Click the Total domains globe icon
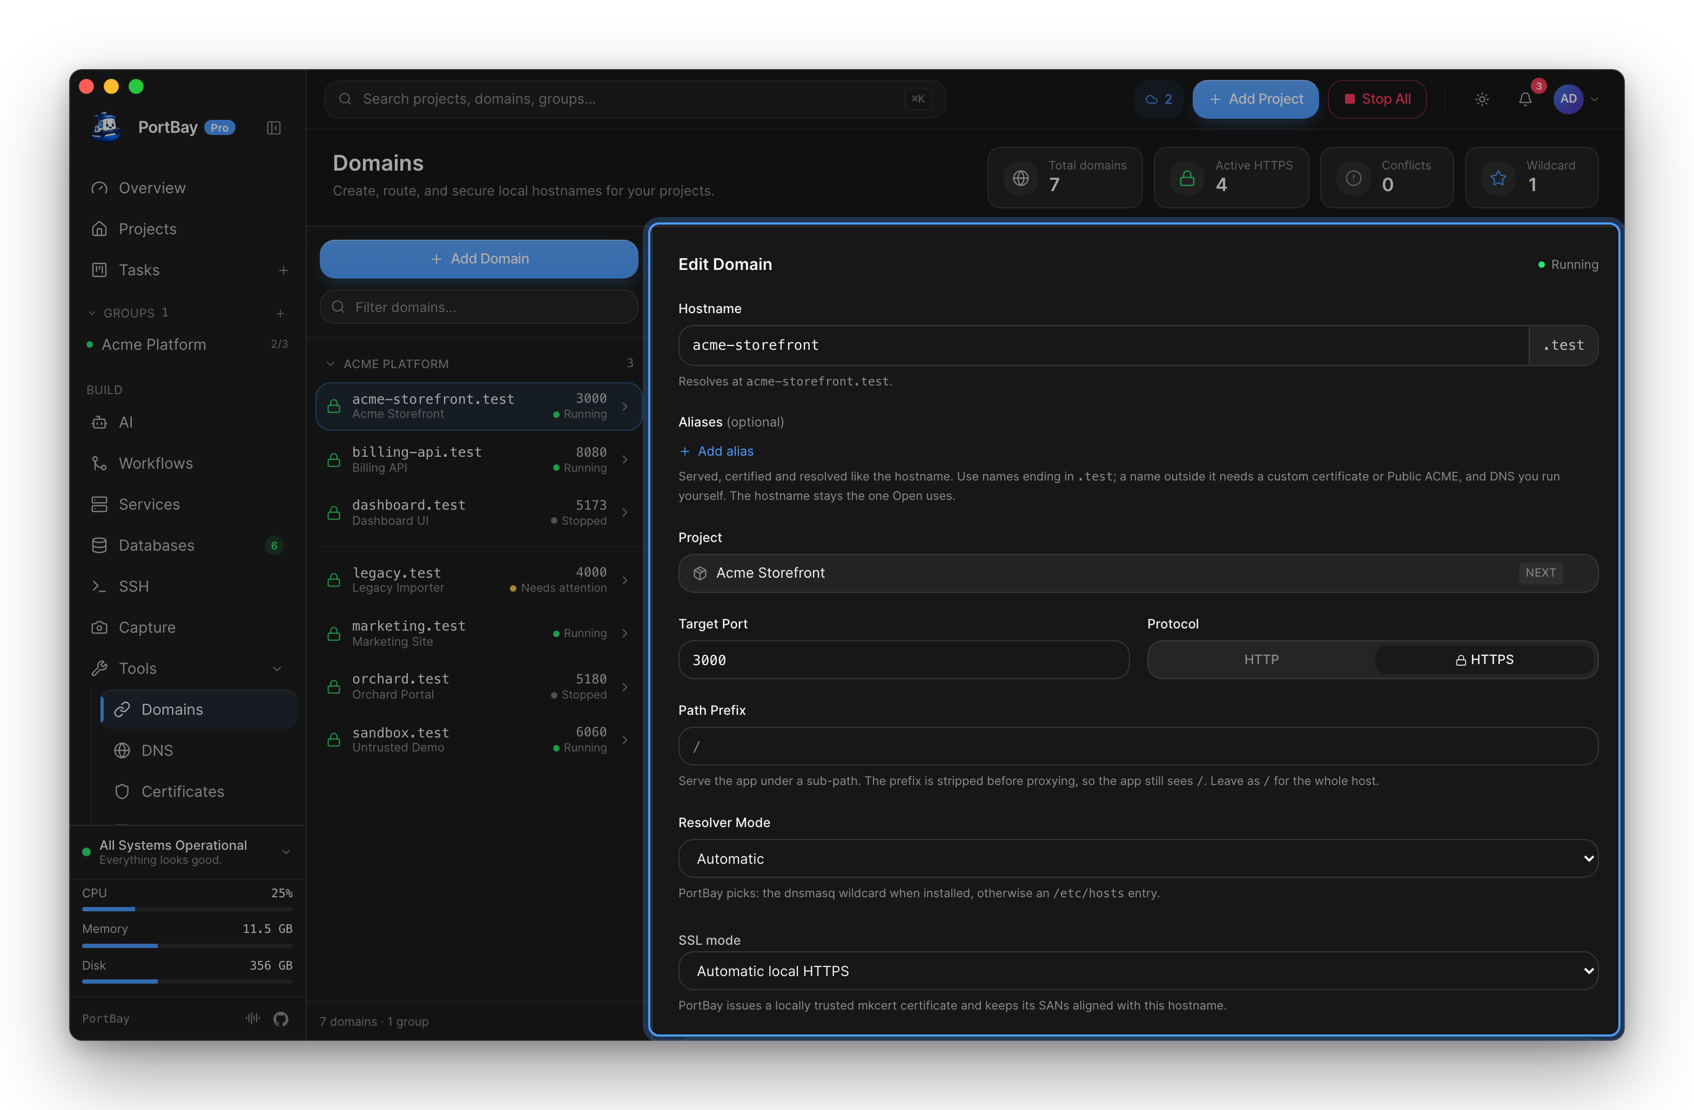This screenshot has width=1694, height=1110. (1021, 178)
